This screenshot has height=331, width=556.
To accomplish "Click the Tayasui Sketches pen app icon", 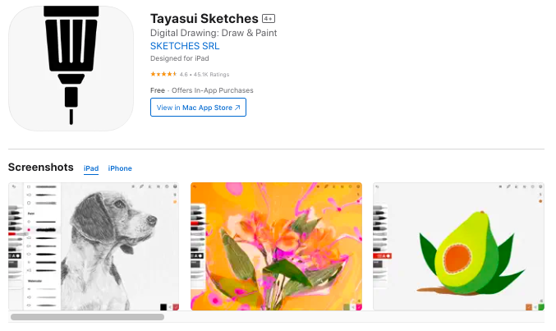I will click(x=71, y=68).
